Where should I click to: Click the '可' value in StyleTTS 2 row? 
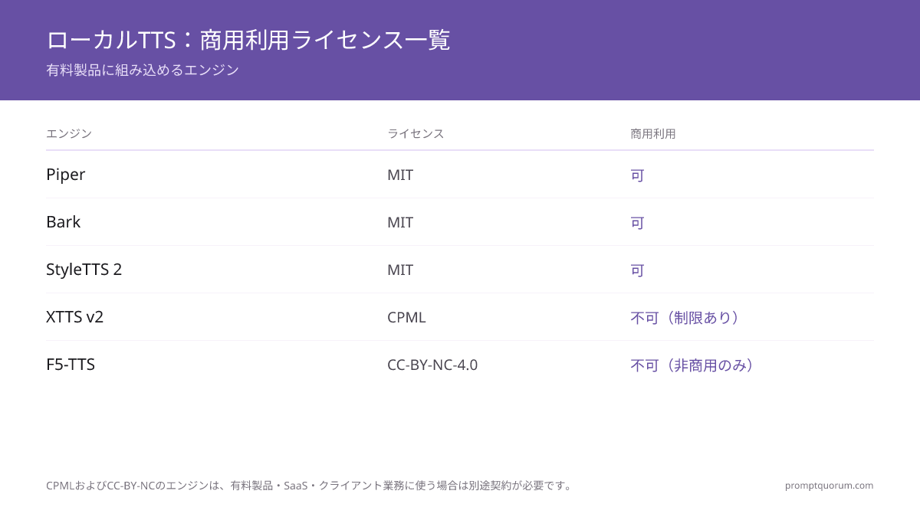tap(638, 270)
